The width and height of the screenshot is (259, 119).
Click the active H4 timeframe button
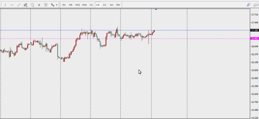tap(98, 5)
